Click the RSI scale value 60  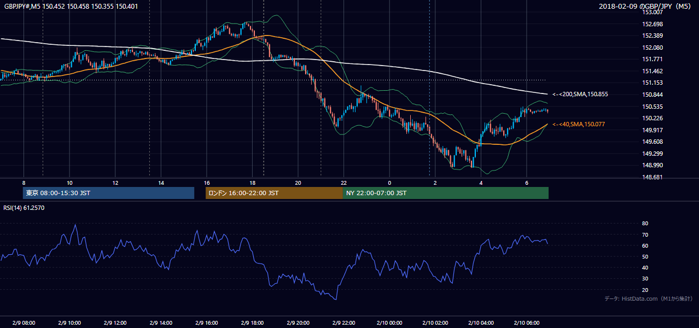(x=645, y=245)
